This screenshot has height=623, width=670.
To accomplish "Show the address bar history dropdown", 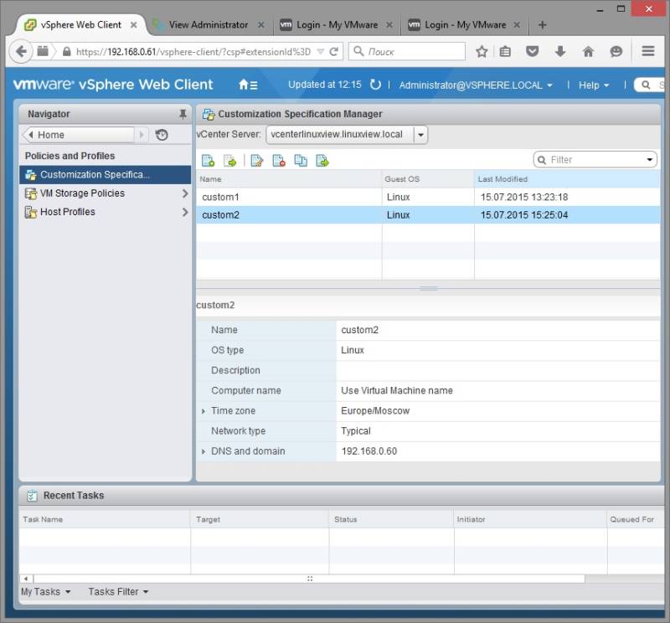I will coord(321,52).
